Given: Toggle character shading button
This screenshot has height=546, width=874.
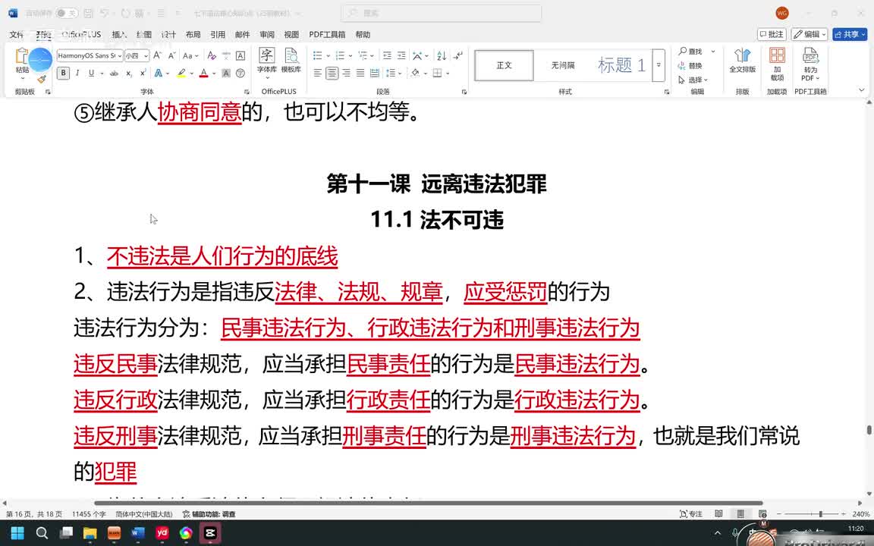Looking at the screenshot, I should pos(226,73).
